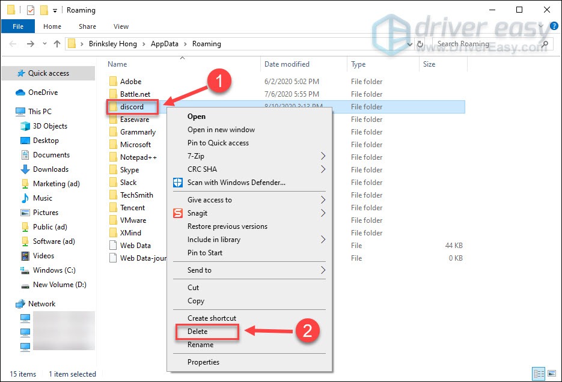The image size is (562, 382).
Task: Refresh the Roaming folder view
Action: click(x=420, y=43)
